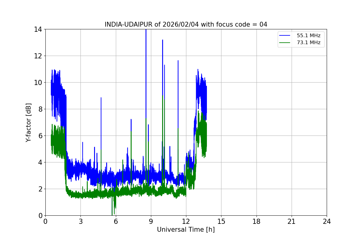Click x-axis tick label 3
Screen dimensions: 363x242
point(80,221)
